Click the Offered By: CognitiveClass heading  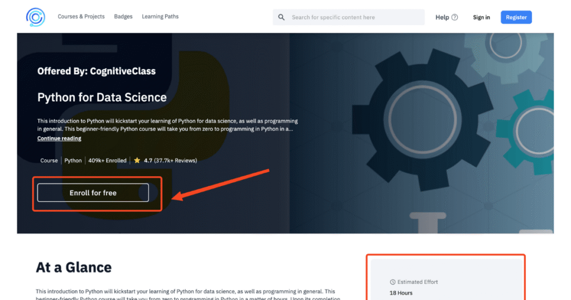coord(96,71)
